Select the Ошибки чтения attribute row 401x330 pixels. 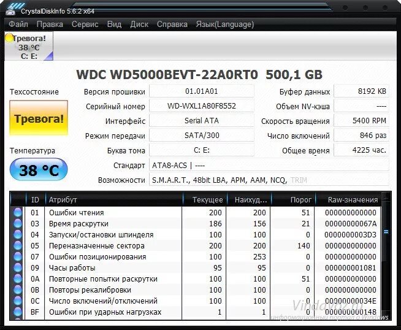[x=196, y=212]
